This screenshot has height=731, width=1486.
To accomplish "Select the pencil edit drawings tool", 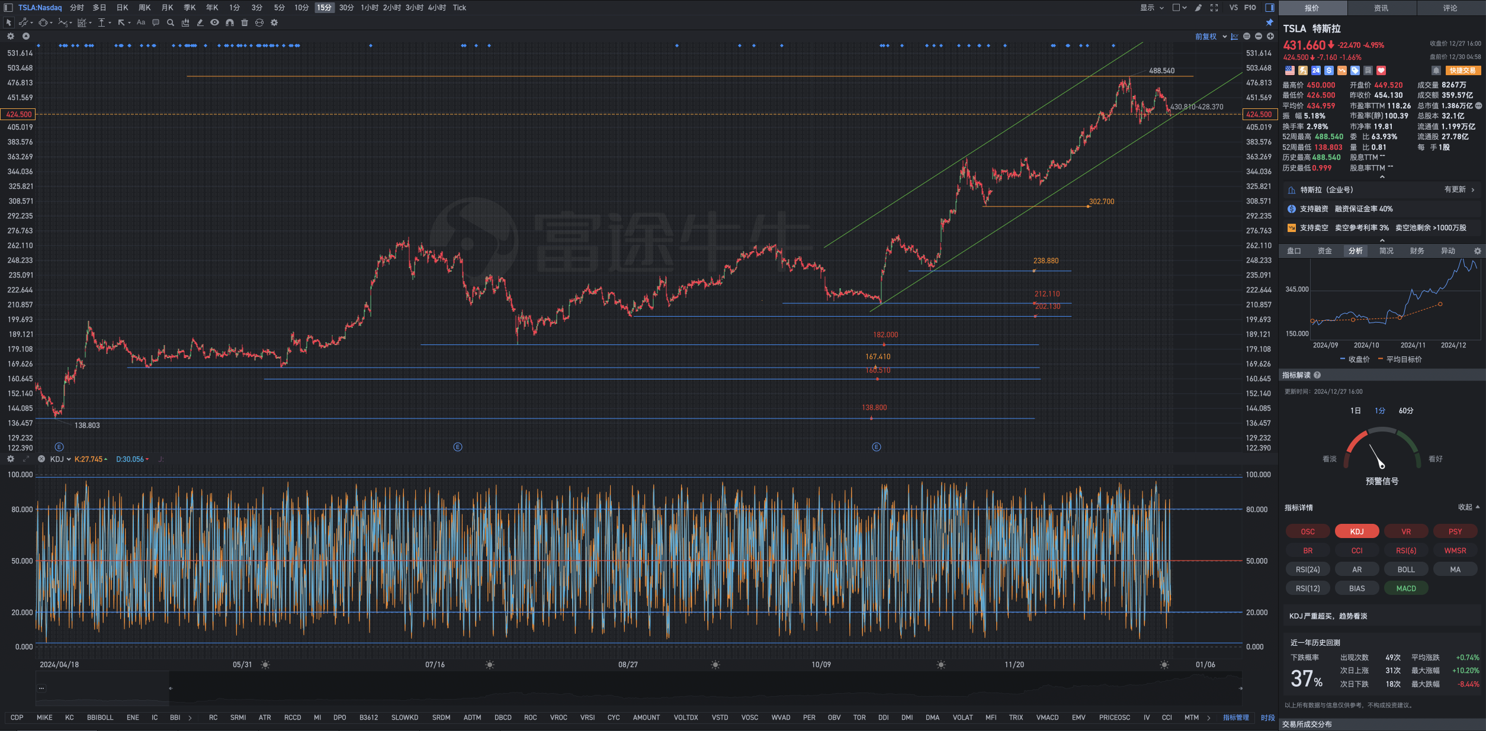I will tap(200, 22).
